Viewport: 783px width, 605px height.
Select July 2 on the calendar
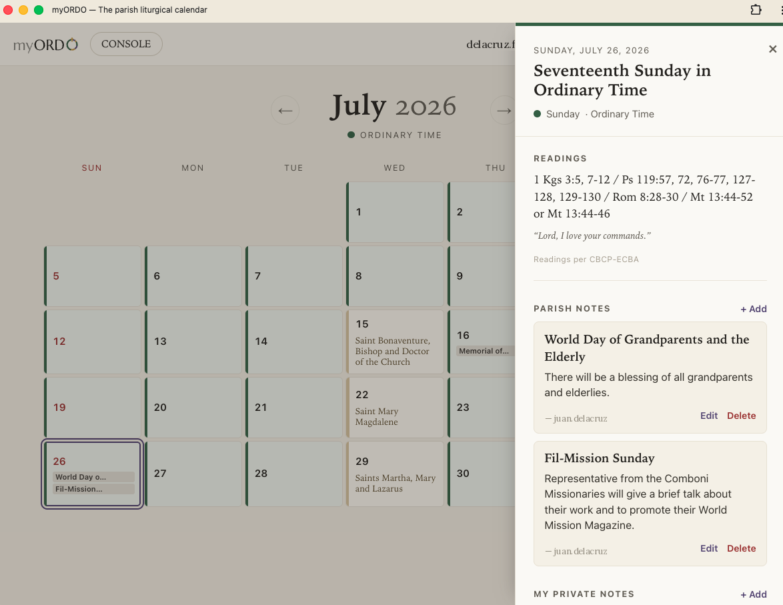click(482, 212)
